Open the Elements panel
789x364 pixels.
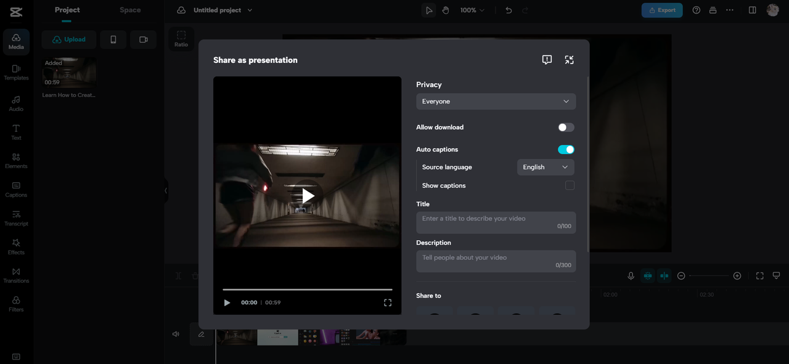(16, 160)
